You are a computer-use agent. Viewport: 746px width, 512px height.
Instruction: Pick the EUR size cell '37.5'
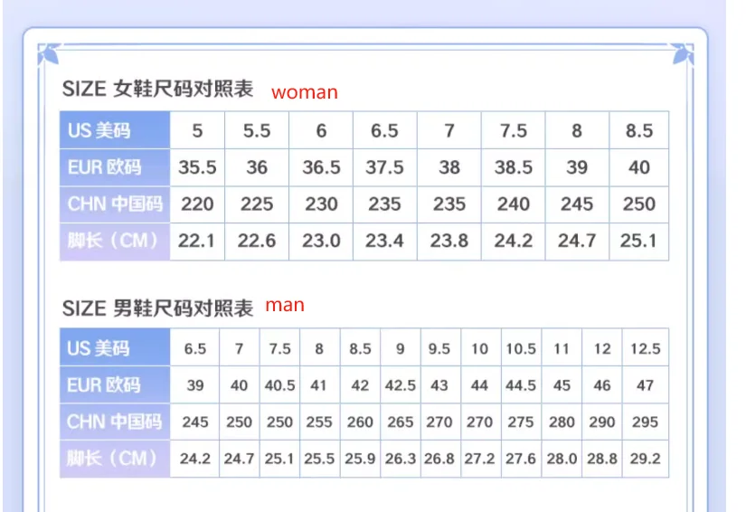[x=385, y=167]
